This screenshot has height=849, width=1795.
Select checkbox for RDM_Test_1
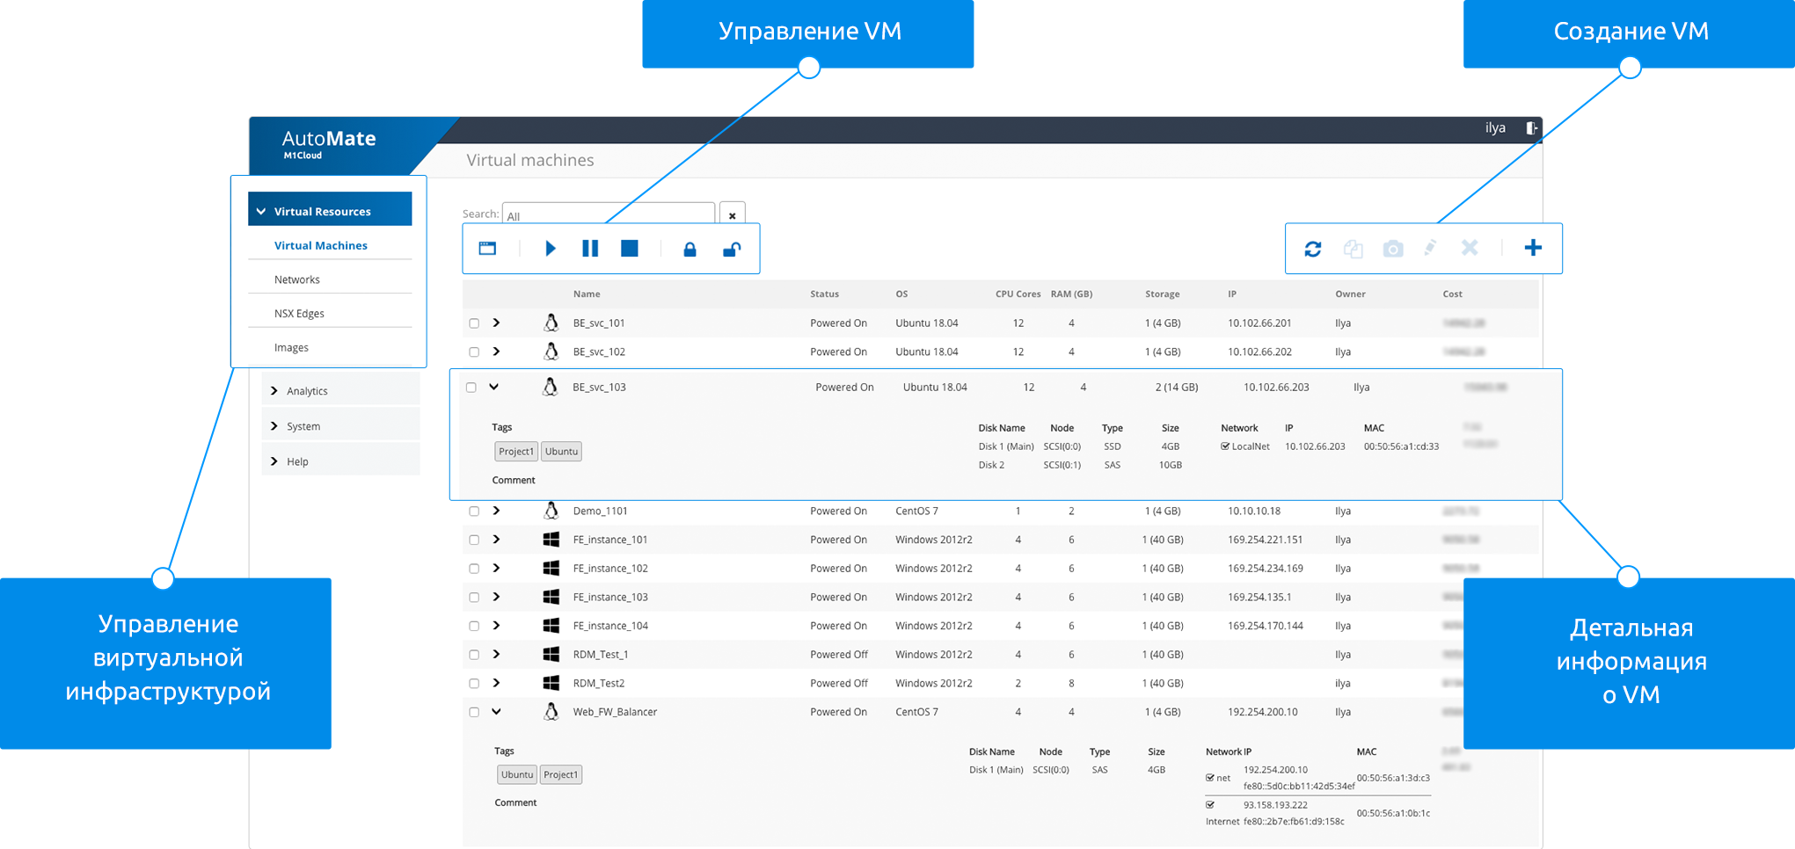click(x=474, y=655)
